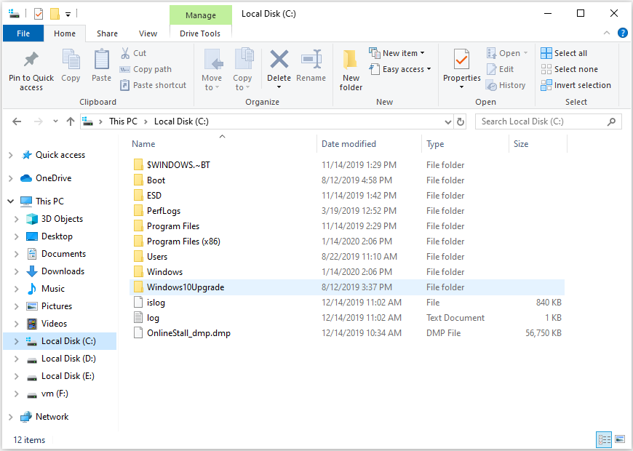Open the Drive Tools tab
This screenshot has width=633, height=451.
tap(200, 33)
